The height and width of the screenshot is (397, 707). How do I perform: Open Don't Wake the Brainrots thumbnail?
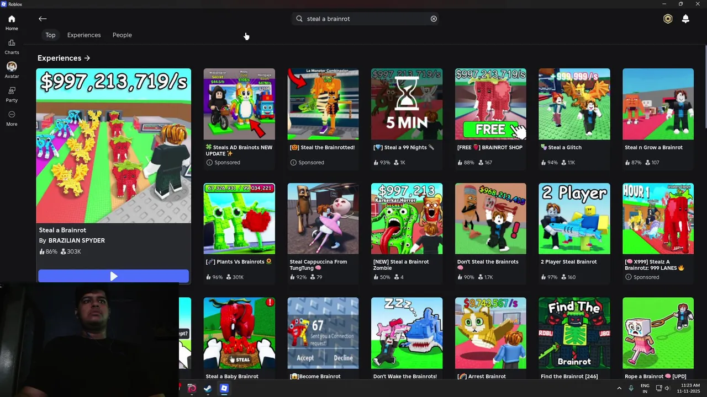pyautogui.click(x=407, y=333)
